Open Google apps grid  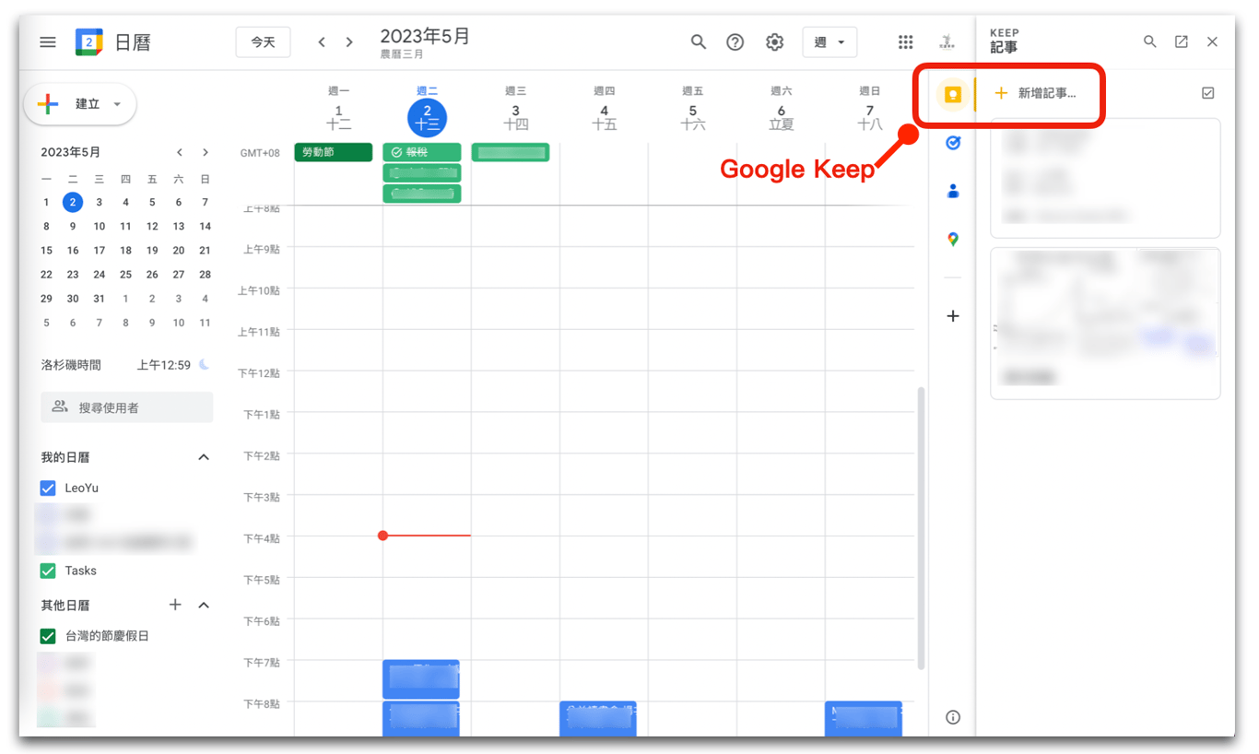click(x=905, y=41)
